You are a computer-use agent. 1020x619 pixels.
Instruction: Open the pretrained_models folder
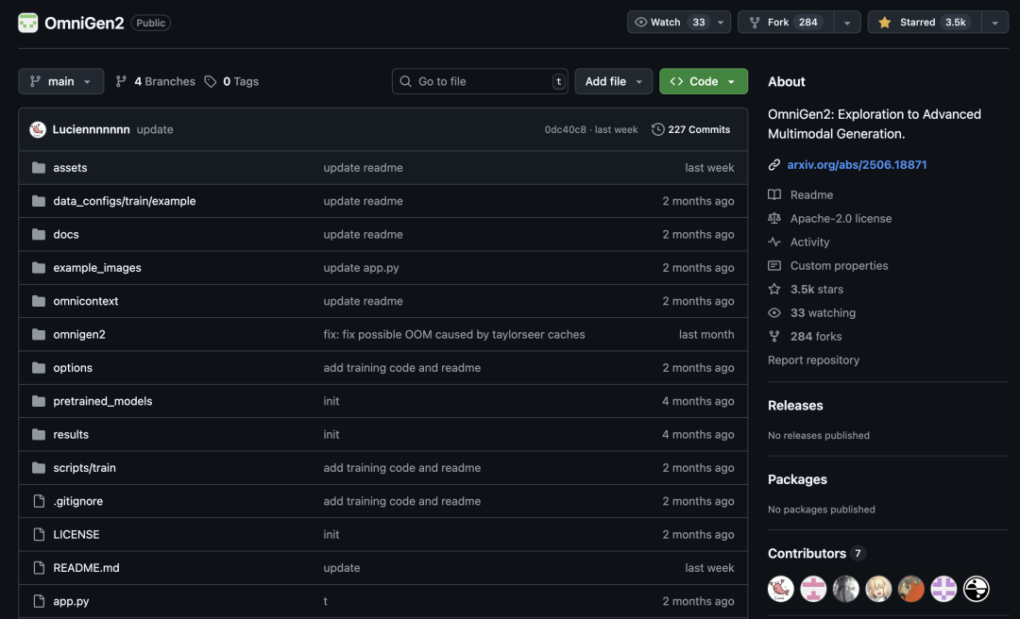pyautogui.click(x=103, y=401)
